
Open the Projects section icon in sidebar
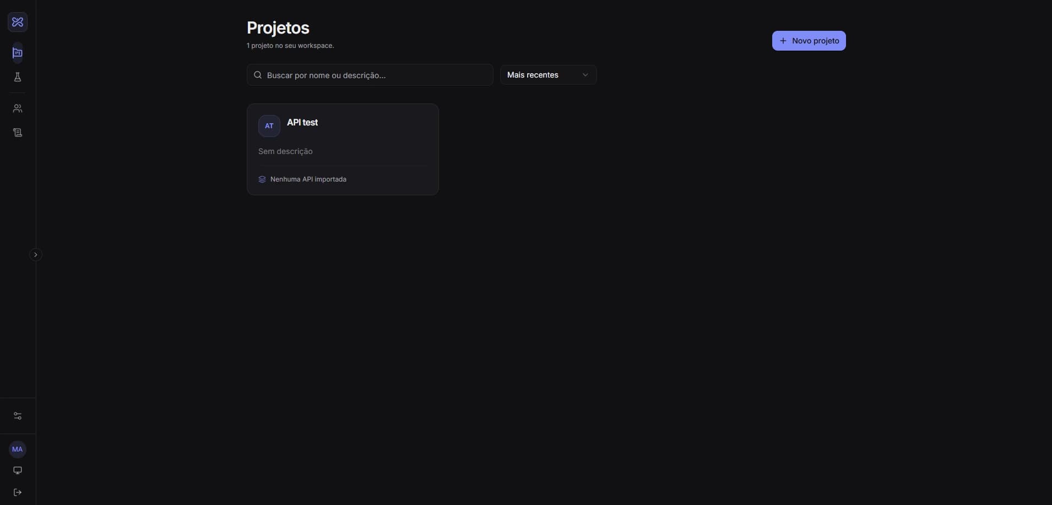point(18,53)
